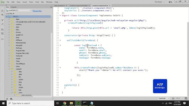The height and width of the screenshot is (106, 189).
Task: Click the Manage Sites link
Action: click(x=37, y=11)
